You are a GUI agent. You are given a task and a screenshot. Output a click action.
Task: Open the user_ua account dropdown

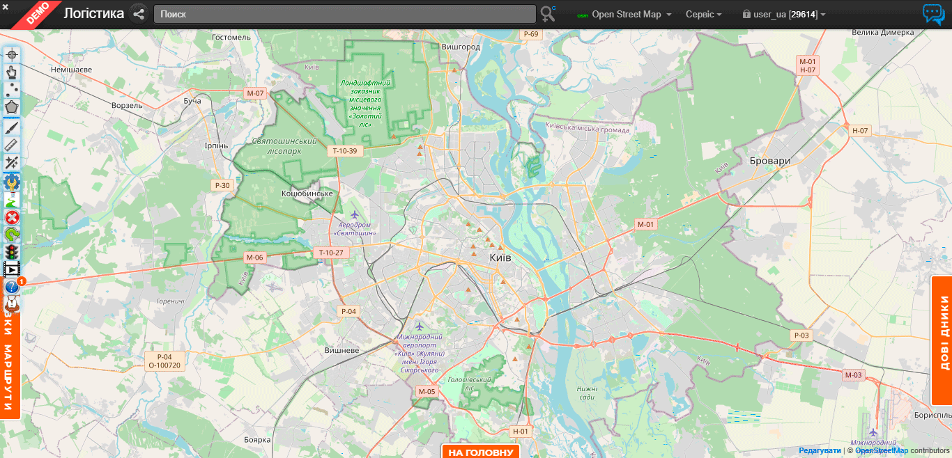786,14
